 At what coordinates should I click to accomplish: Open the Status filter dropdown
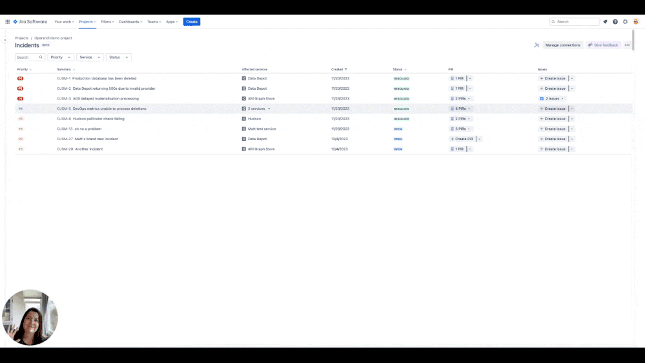[118, 57]
